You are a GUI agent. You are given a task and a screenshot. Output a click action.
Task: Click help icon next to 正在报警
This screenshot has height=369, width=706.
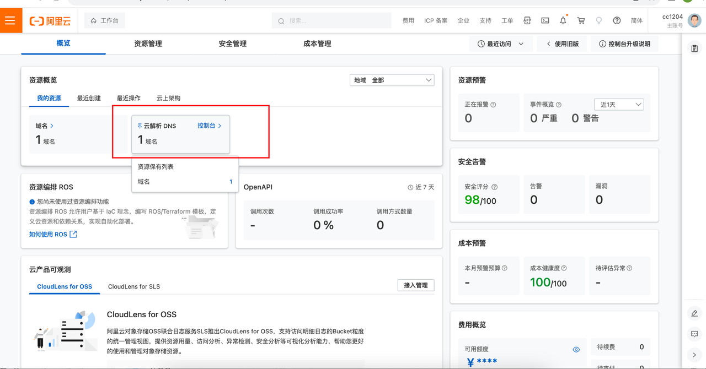[x=493, y=105]
